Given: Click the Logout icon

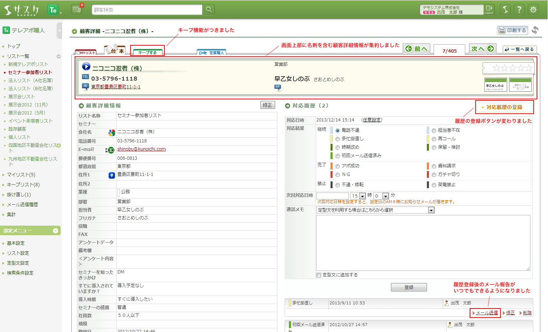Looking at the screenshot, I should [489, 10].
